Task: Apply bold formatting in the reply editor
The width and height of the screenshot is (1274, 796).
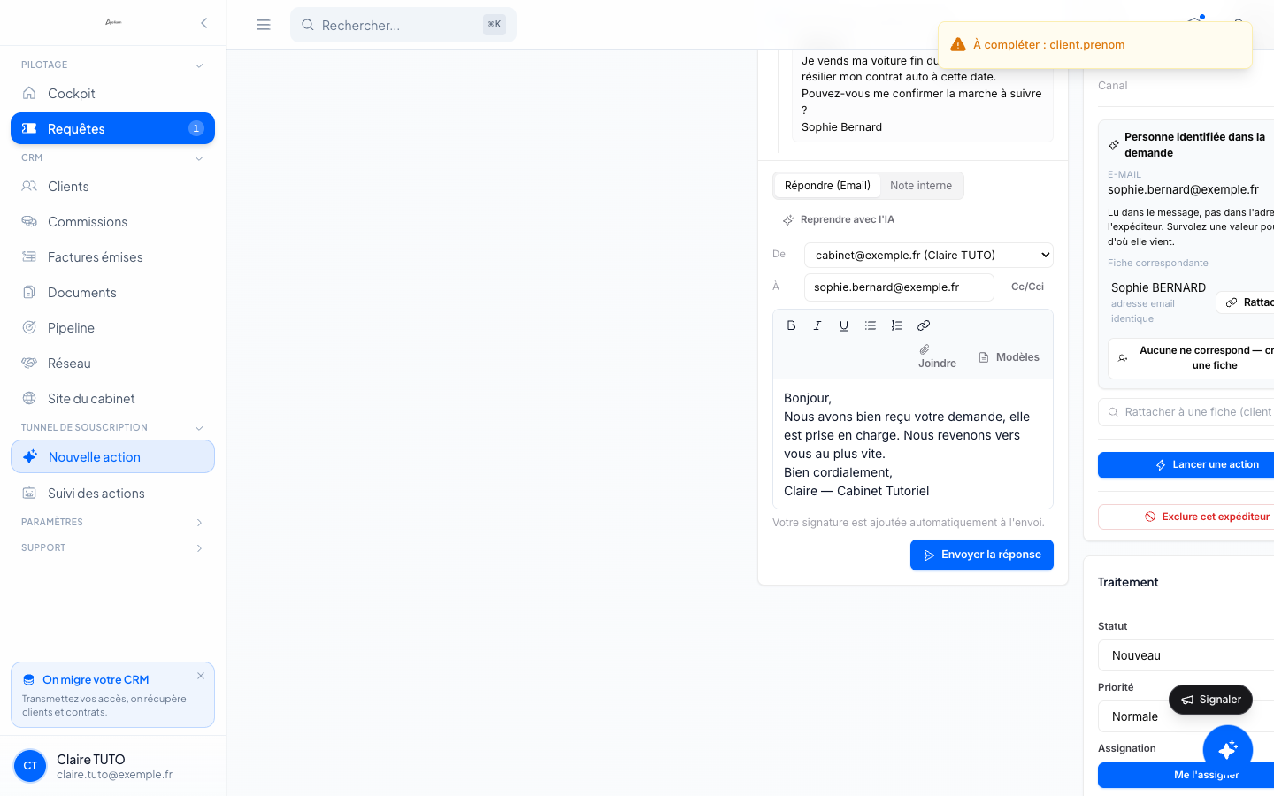Action: click(x=791, y=325)
